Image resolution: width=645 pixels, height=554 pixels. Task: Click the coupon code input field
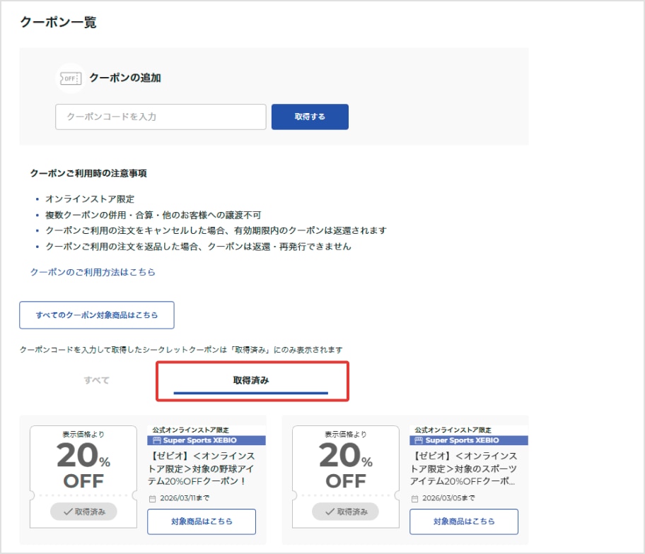[x=160, y=117]
